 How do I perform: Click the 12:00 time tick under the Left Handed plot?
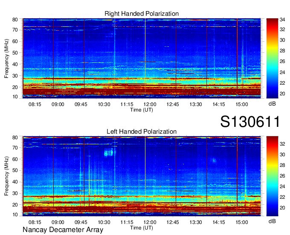[150, 222]
